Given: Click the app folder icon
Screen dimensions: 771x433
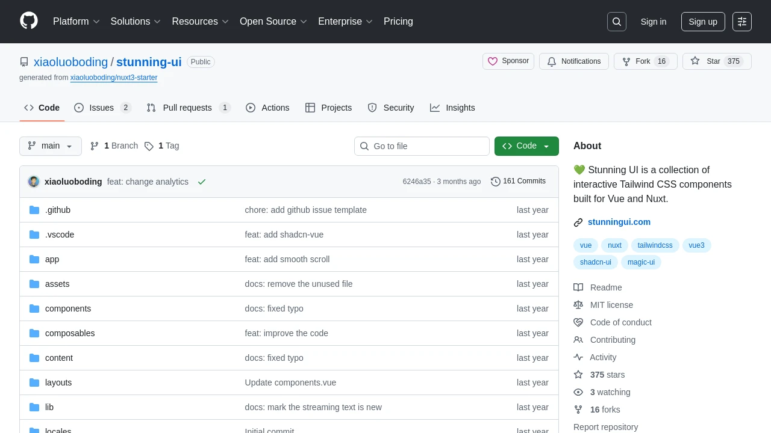Looking at the screenshot, I should point(34,259).
